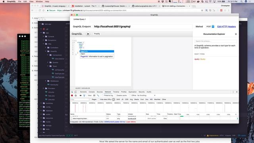This screenshot has height=143, width=254.
Task: Select the Untitled Query 1 tab
Action: point(79,19)
